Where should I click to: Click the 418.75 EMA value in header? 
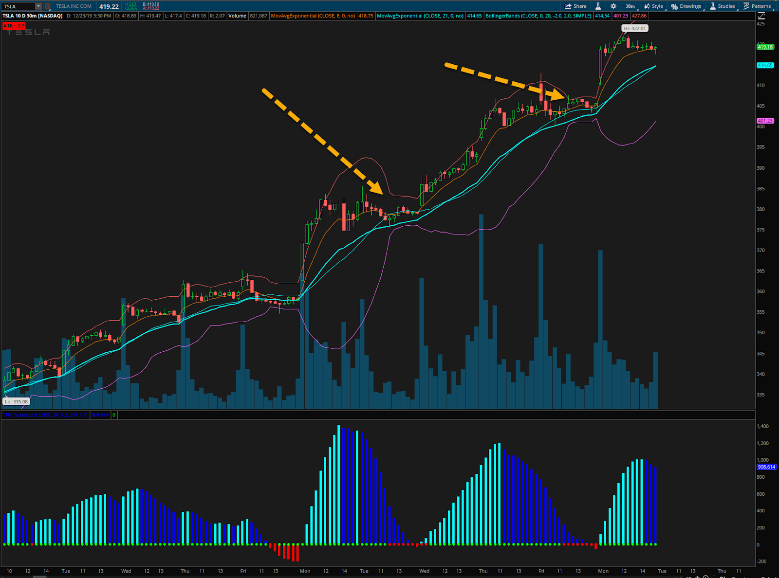click(x=366, y=16)
